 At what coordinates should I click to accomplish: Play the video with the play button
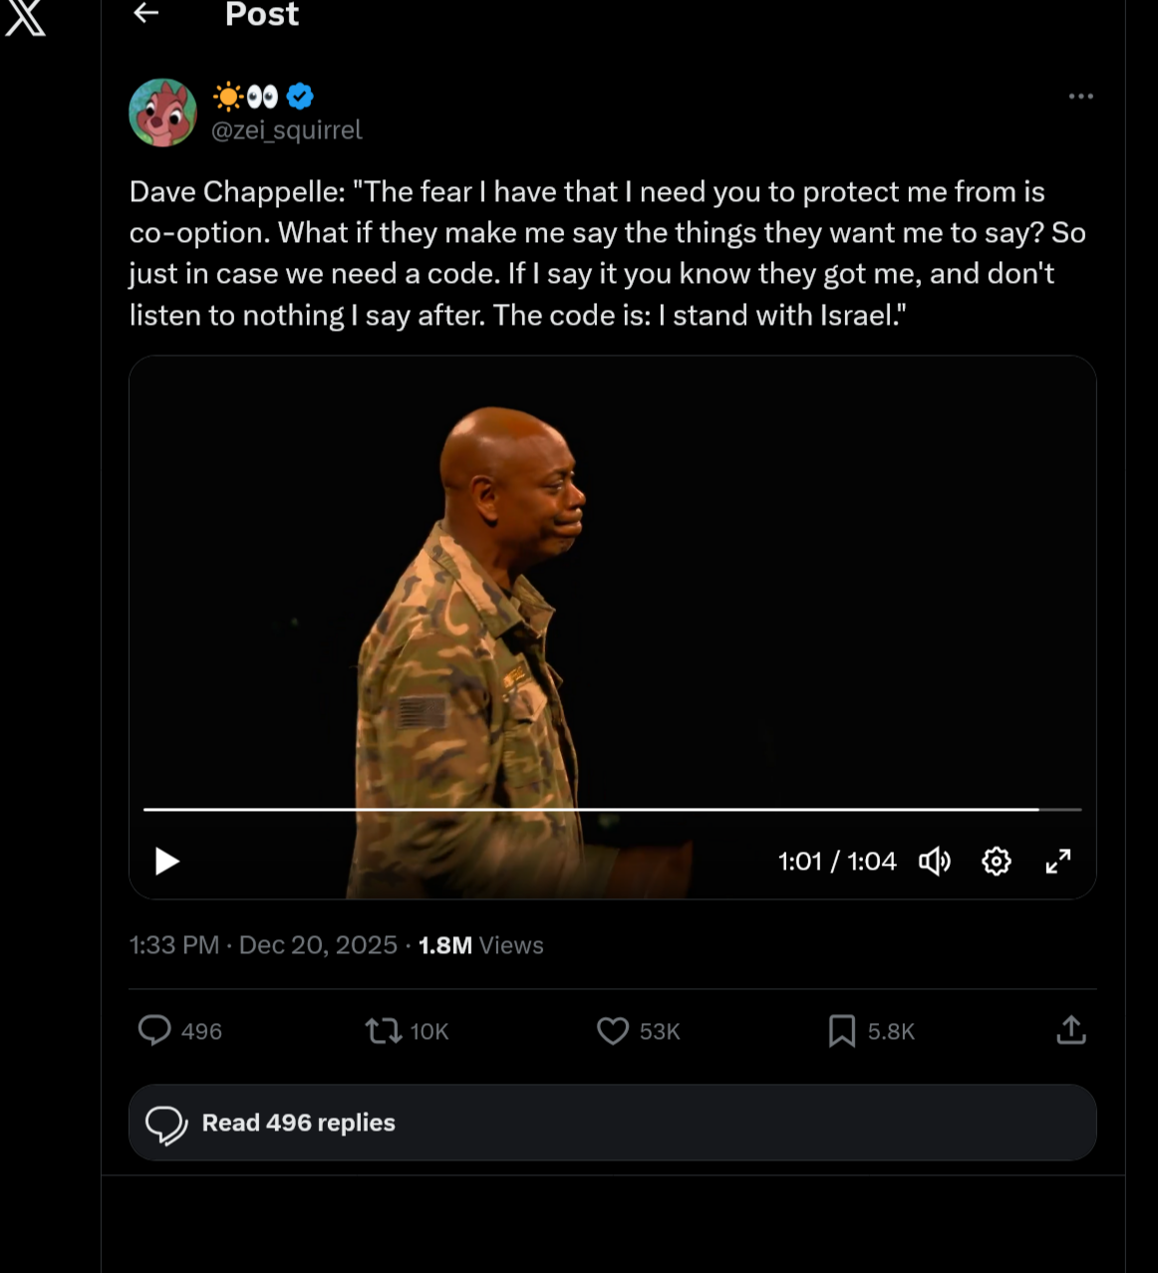(167, 861)
